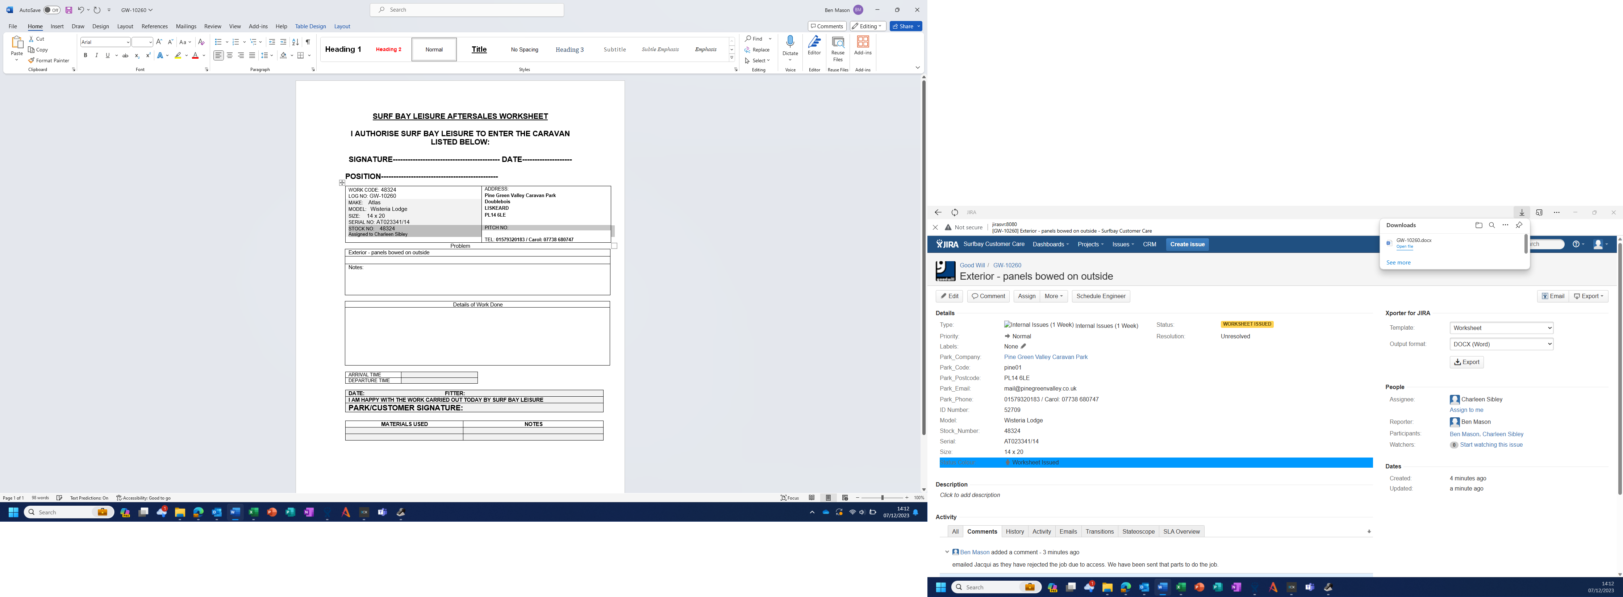Toggle Focus mode in status bar
The width and height of the screenshot is (1623, 597).
click(790, 497)
